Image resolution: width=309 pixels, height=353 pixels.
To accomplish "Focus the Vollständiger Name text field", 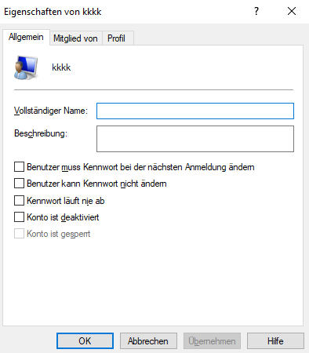I will pyautogui.click(x=195, y=111).
